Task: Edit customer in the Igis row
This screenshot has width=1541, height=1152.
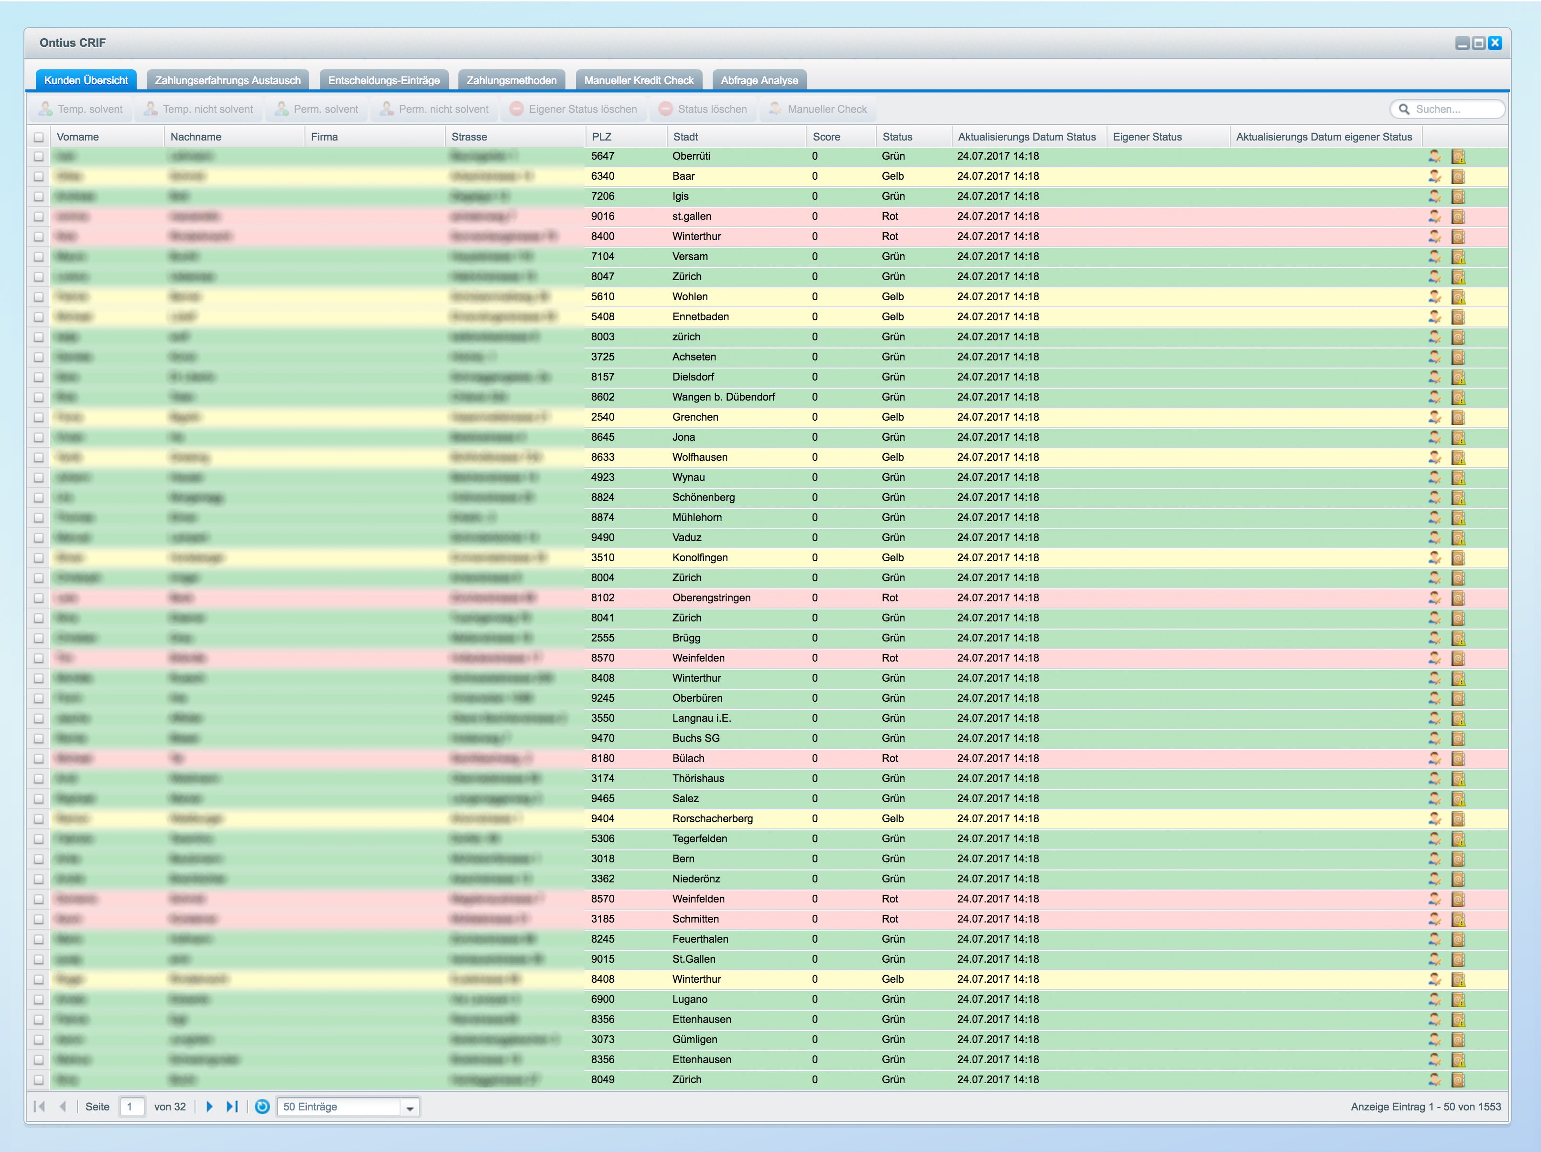Action: (x=1434, y=197)
